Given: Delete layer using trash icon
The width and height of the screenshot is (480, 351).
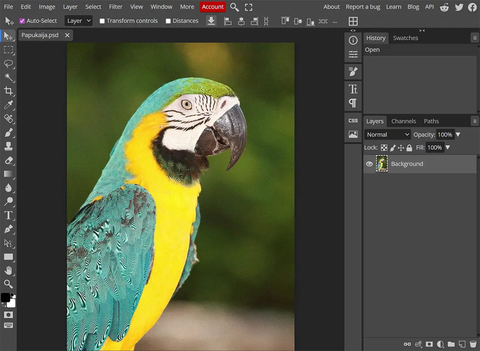Looking at the screenshot, I should 473,344.
